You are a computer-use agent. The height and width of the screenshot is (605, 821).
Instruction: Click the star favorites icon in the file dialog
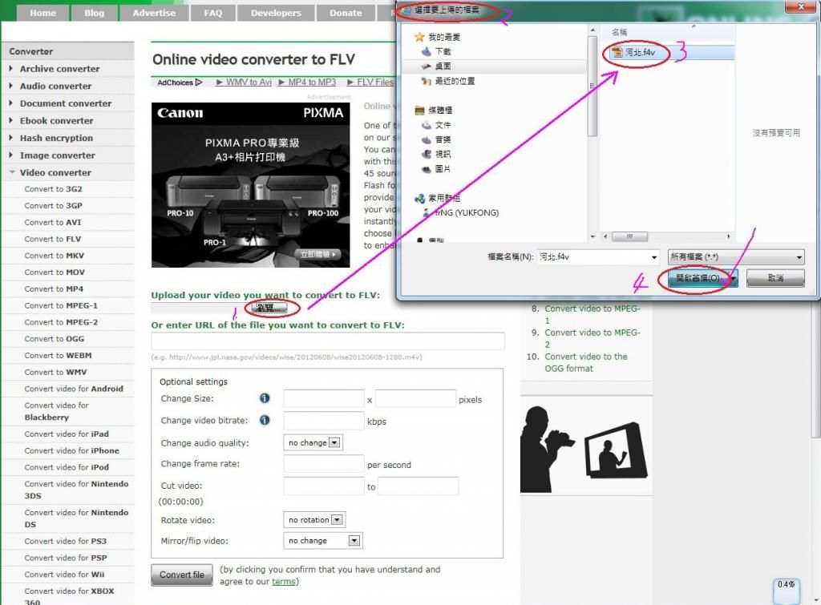tap(419, 37)
